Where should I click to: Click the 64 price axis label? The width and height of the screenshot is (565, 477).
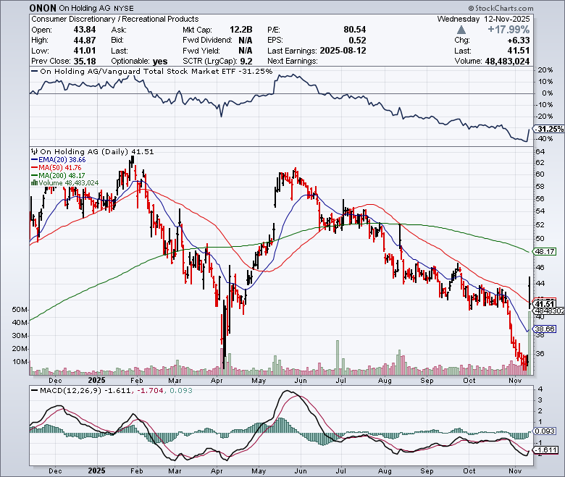540,151
